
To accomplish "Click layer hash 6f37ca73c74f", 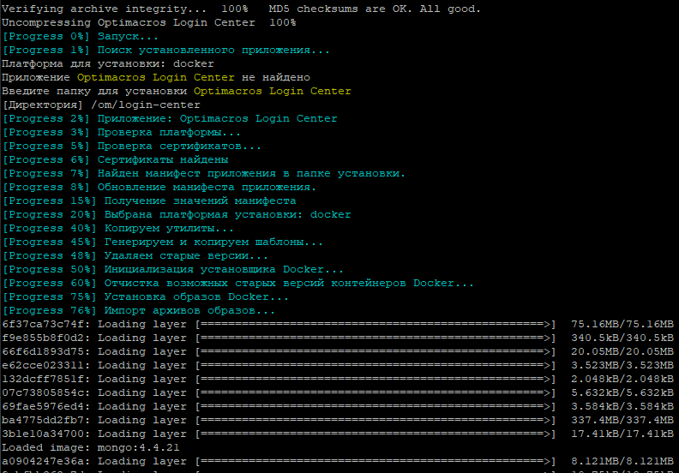I will [43, 324].
